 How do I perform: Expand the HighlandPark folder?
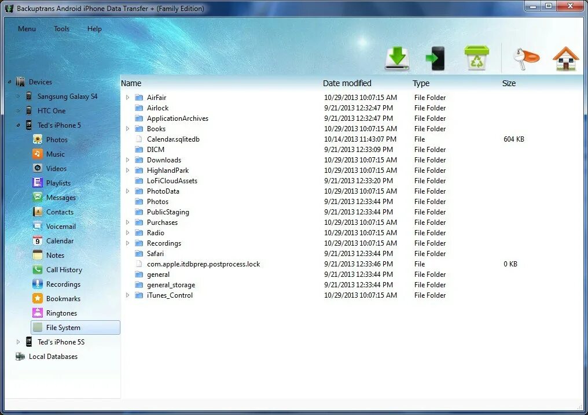pyautogui.click(x=127, y=171)
